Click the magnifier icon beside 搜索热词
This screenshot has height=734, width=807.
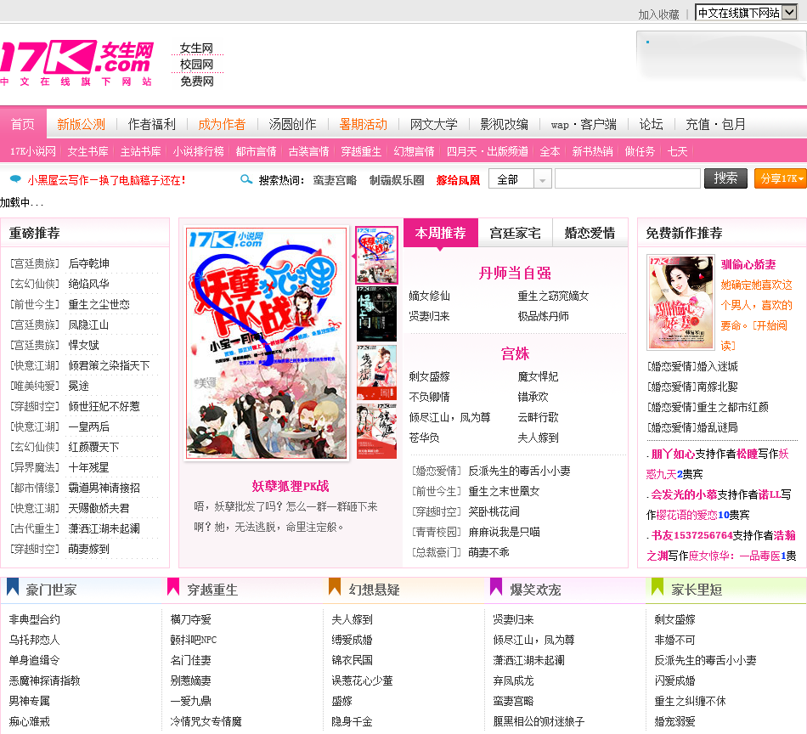(x=246, y=179)
